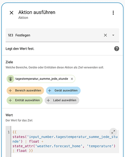Click the 'Legt den Wert fest.' description

(x=20, y=49)
